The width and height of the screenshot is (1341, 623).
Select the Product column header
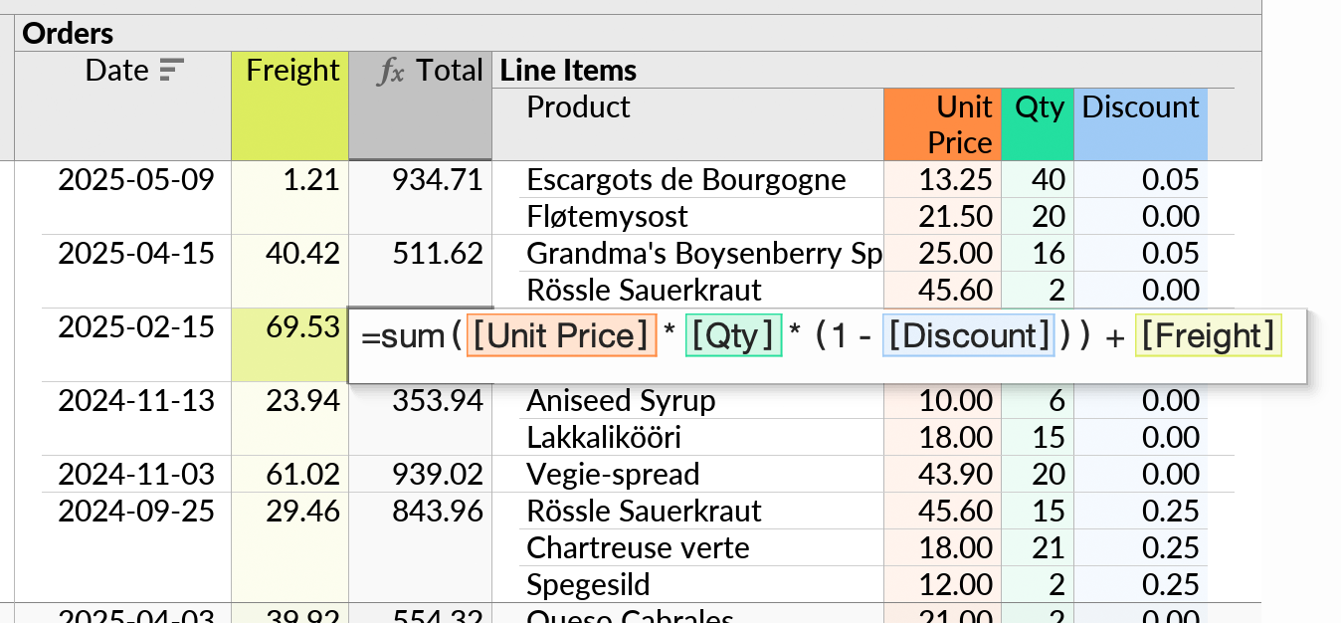point(578,107)
